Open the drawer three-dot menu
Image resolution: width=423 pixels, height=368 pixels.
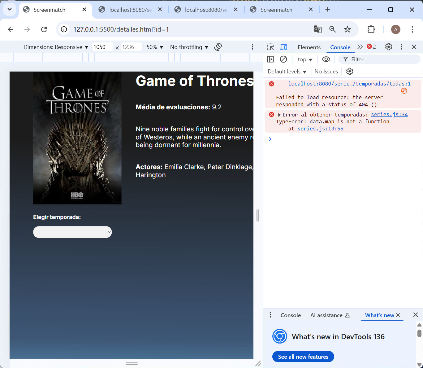270,315
